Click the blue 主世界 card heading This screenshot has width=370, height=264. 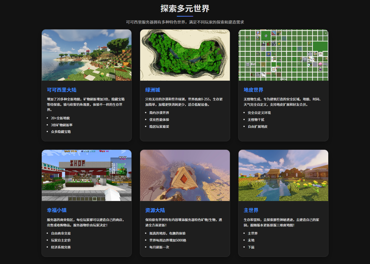pyautogui.click(x=251, y=210)
